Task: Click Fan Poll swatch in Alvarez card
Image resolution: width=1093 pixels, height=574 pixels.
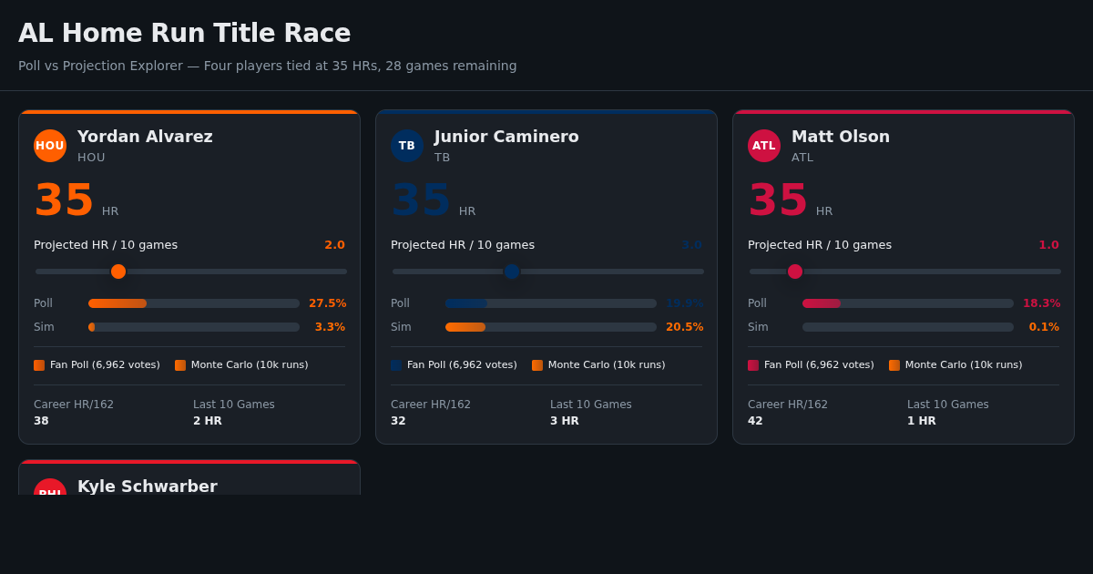Action: click(39, 365)
